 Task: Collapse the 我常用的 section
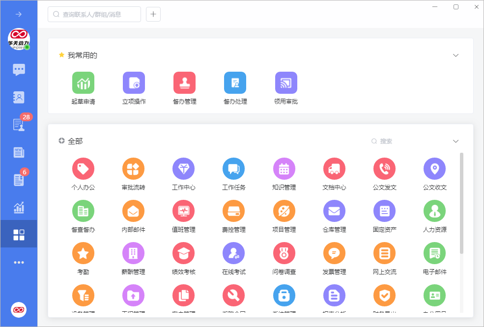[456, 55]
